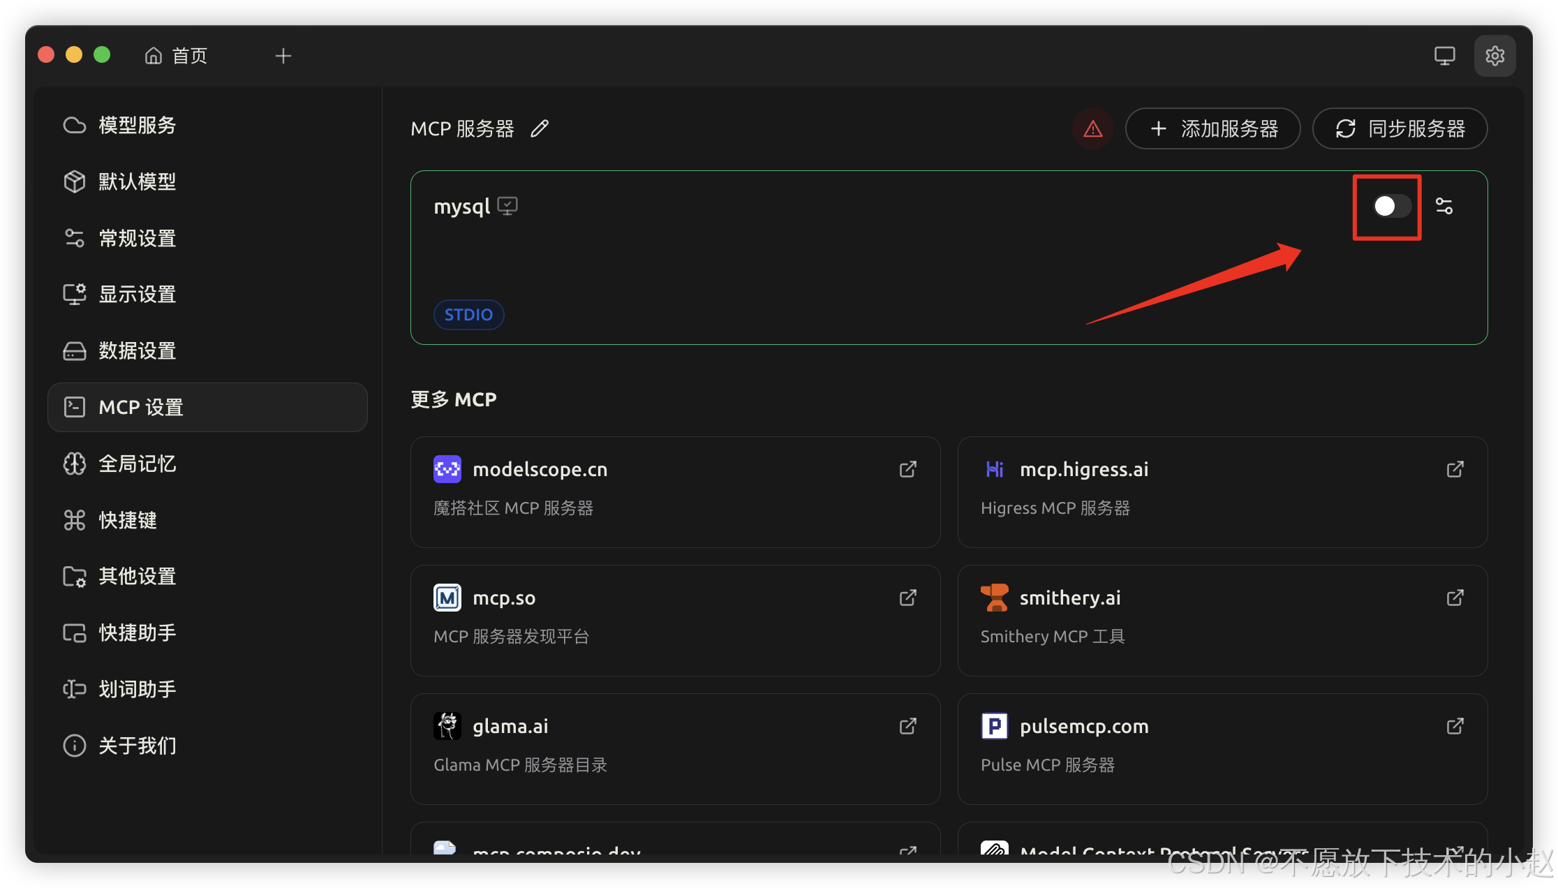Image resolution: width=1558 pixels, height=888 pixels.
Task: Click Pulse MCP 服务器 description text
Action: (x=1048, y=765)
